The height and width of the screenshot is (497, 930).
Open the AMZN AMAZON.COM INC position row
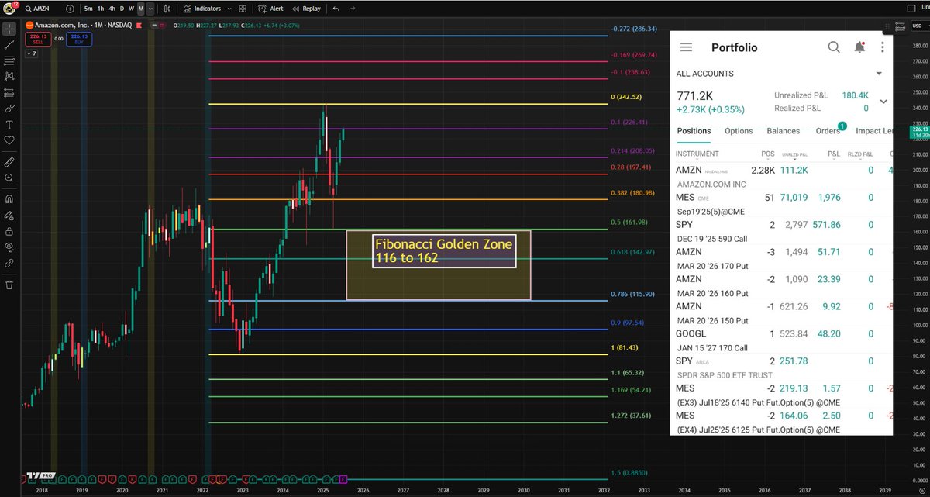click(x=781, y=176)
